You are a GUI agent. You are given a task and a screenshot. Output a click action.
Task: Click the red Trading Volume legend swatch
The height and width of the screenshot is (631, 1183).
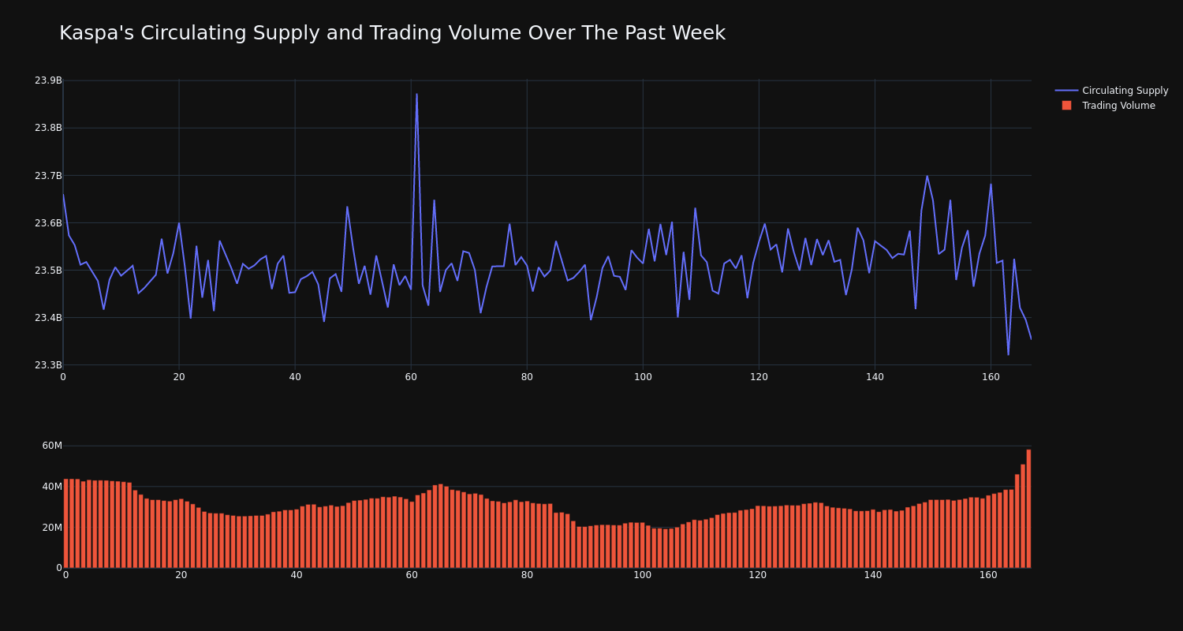pos(1066,106)
